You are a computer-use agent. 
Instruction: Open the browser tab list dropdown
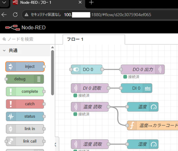point(4,2)
